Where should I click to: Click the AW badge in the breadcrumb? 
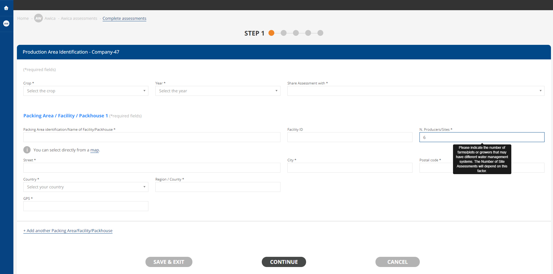click(38, 18)
